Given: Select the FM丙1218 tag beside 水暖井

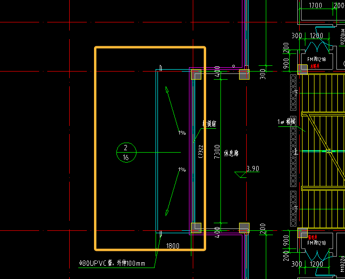Looking at the screenshot, I should click(316, 59).
